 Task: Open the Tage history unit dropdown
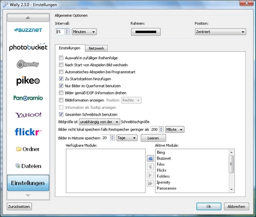pyautogui.click(x=127, y=138)
